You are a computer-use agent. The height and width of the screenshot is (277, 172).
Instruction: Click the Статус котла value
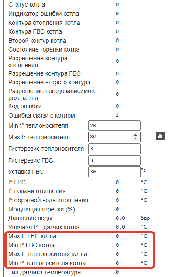tap(117, 4)
